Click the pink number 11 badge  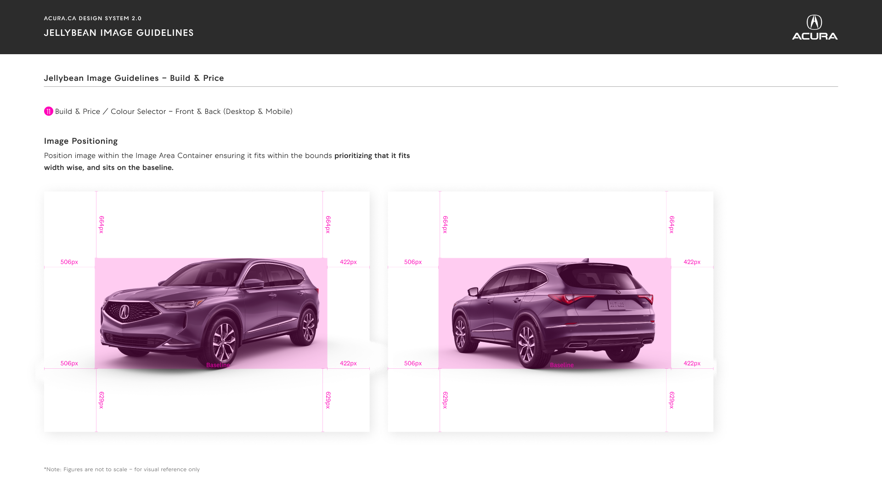point(49,112)
